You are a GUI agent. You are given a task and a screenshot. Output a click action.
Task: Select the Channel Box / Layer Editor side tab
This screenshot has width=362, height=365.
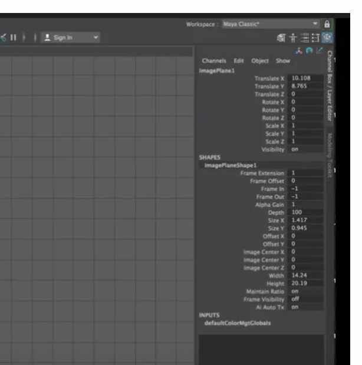point(330,86)
